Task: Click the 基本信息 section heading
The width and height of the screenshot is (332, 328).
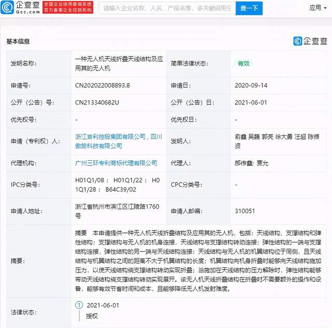Action: pos(18,42)
